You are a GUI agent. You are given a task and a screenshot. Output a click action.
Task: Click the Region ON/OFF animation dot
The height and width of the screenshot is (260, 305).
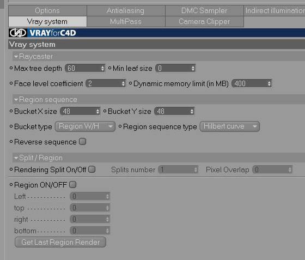pyautogui.click(x=11, y=184)
